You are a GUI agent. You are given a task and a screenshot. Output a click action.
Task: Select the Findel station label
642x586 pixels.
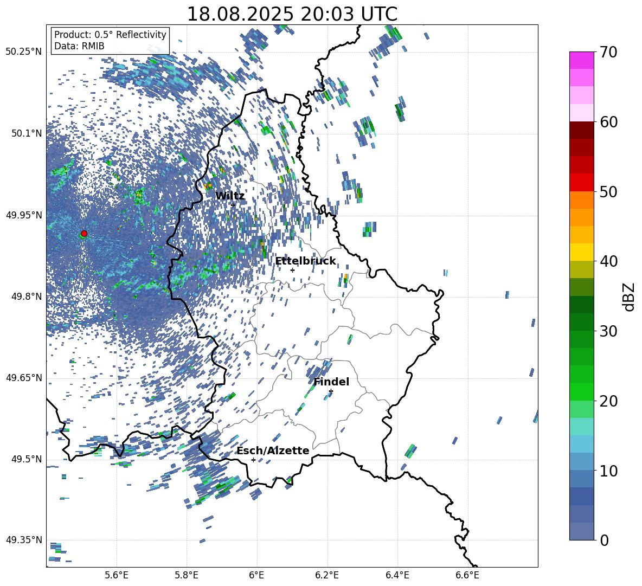331,382
